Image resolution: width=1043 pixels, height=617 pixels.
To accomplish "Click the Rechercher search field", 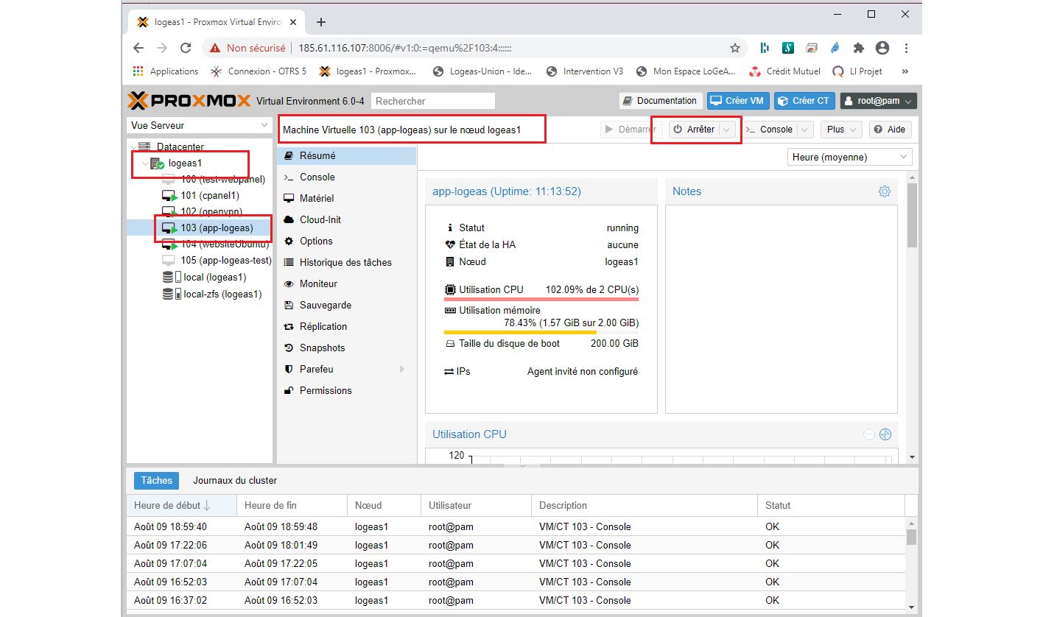I will [x=433, y=101].
